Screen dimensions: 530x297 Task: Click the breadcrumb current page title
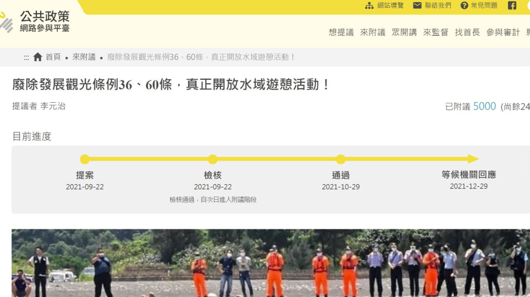(x=201, y=57)
